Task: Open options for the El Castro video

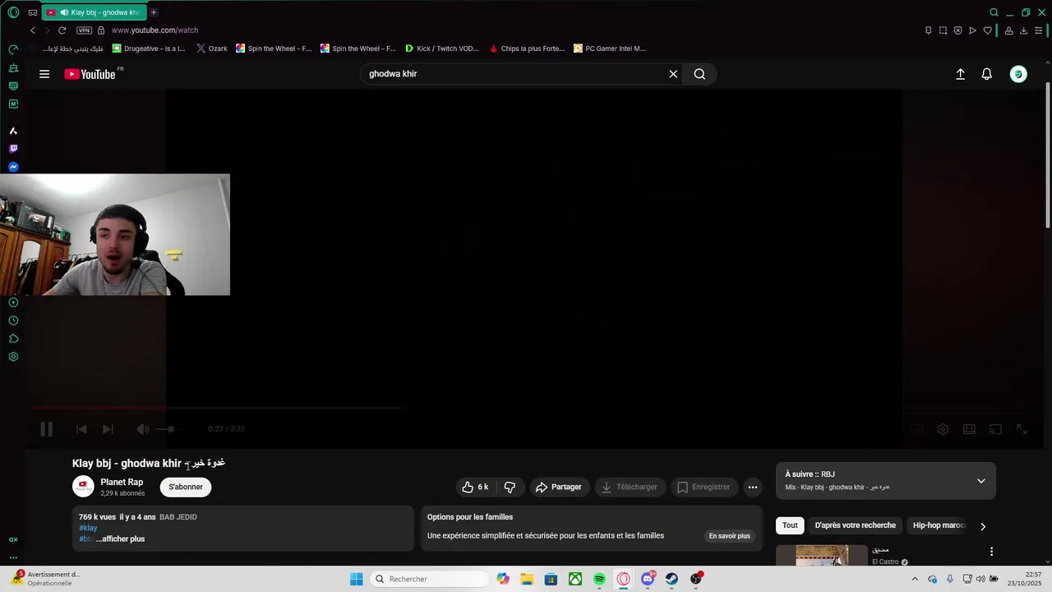Action: [x=991, y=552]
